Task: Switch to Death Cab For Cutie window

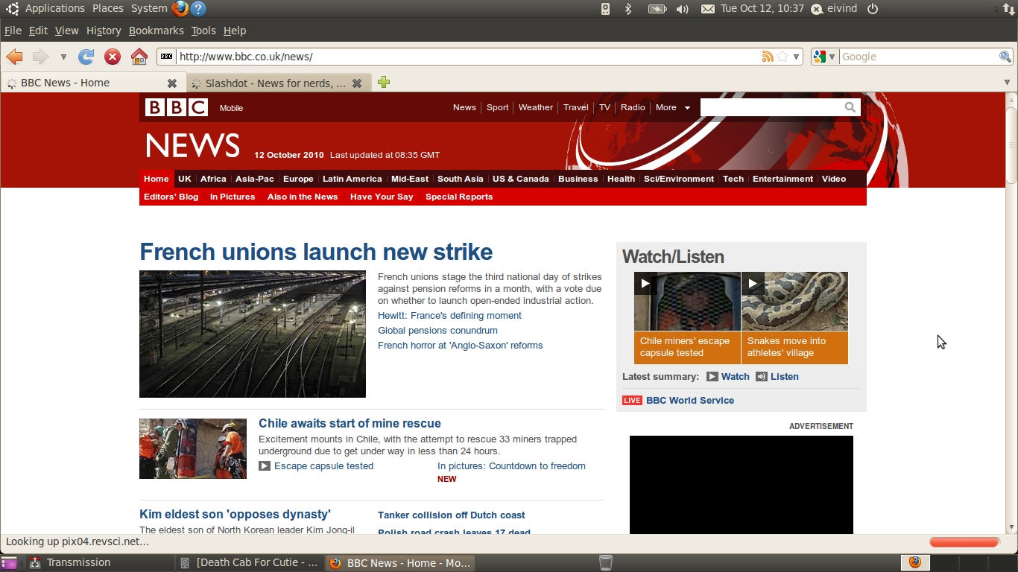Action: [x=250, y=563]
